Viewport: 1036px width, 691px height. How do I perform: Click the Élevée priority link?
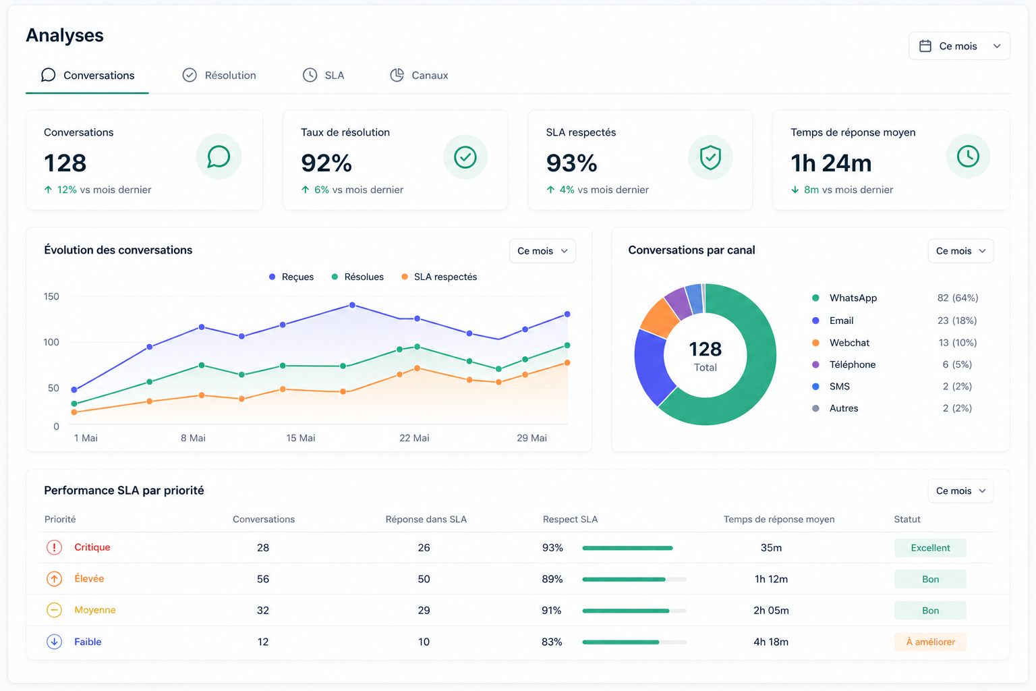[x=89, y=579]
